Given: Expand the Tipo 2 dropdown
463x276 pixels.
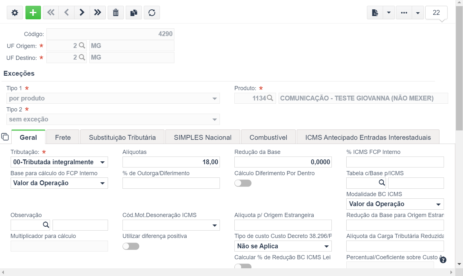Looking at the screenshot, I should [x=214, y=119].
